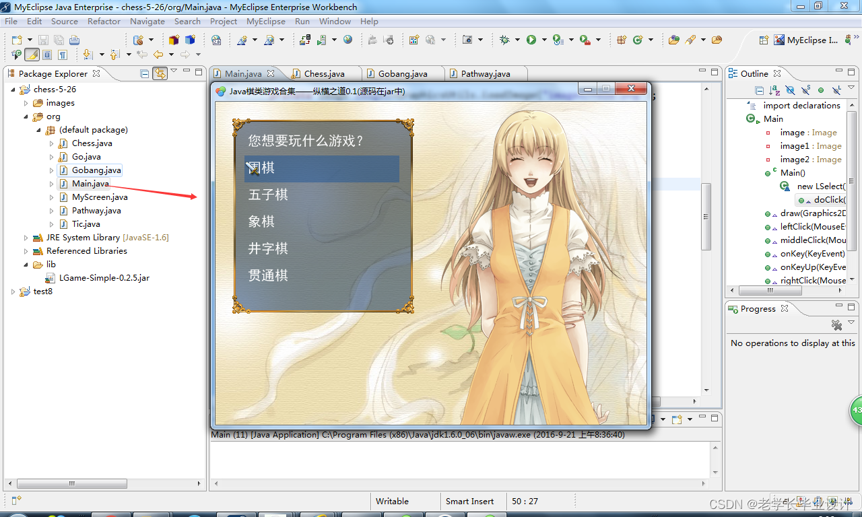The height and width of the screenshot is (517, 862).
Task: Open the Refactor menu
Action: point(104,21)
